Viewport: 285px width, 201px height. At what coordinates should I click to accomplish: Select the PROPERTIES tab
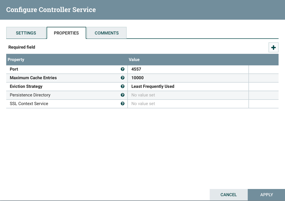click(x=66, y=33)
